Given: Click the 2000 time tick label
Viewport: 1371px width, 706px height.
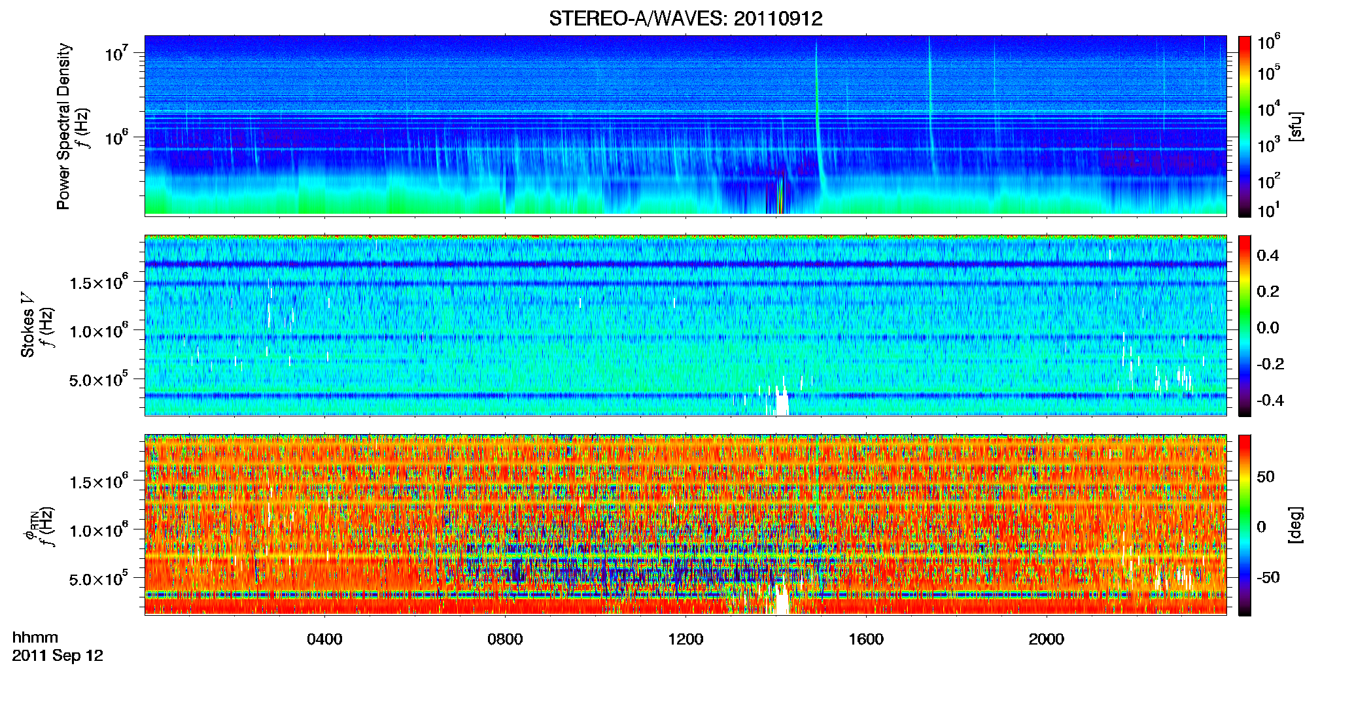Looking at the screenshot, I should point(1047,639).
